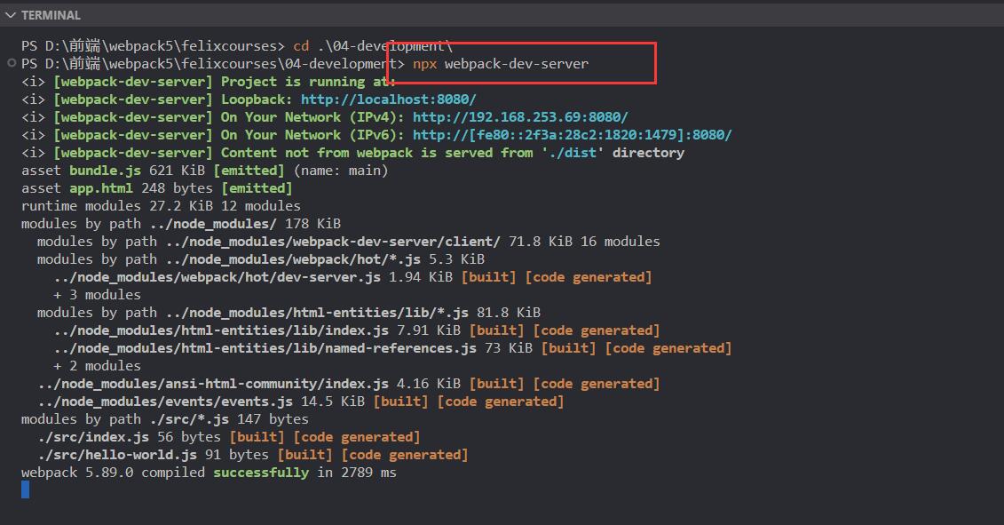Viewport: 1004px width, 525px height.
Task: Click the green word 'successfully' in the compile line
Action: [261, 473]
